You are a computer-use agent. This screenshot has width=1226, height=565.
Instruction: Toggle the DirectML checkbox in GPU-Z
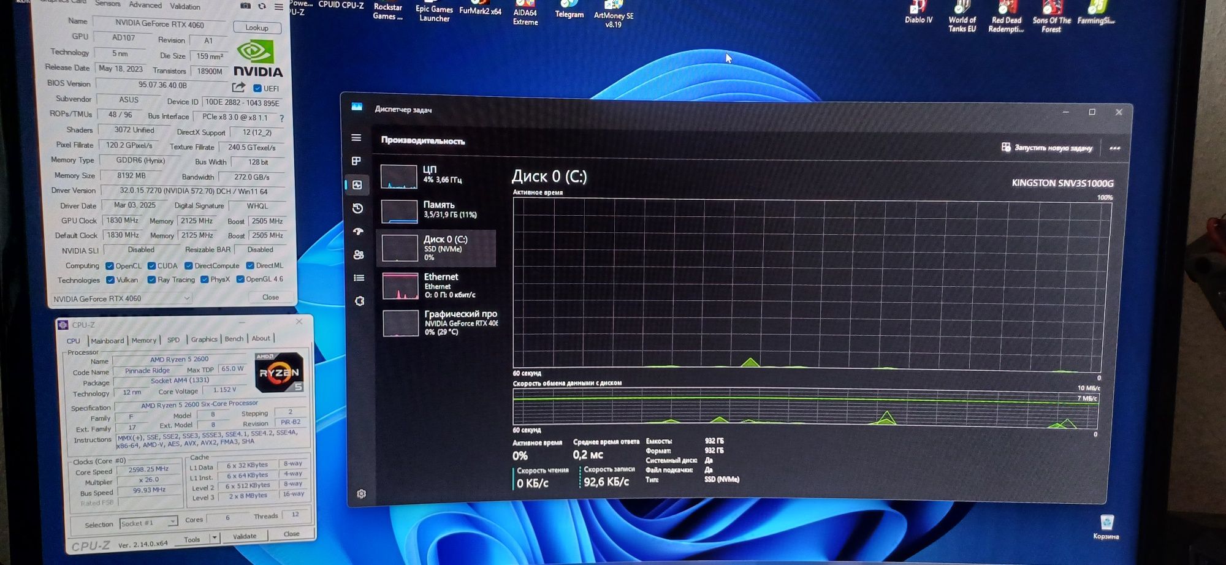click(250, 265)
